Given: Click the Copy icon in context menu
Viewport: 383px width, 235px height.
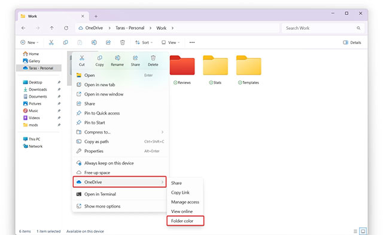Looking at the screenshot, I should tap(99, 58).
